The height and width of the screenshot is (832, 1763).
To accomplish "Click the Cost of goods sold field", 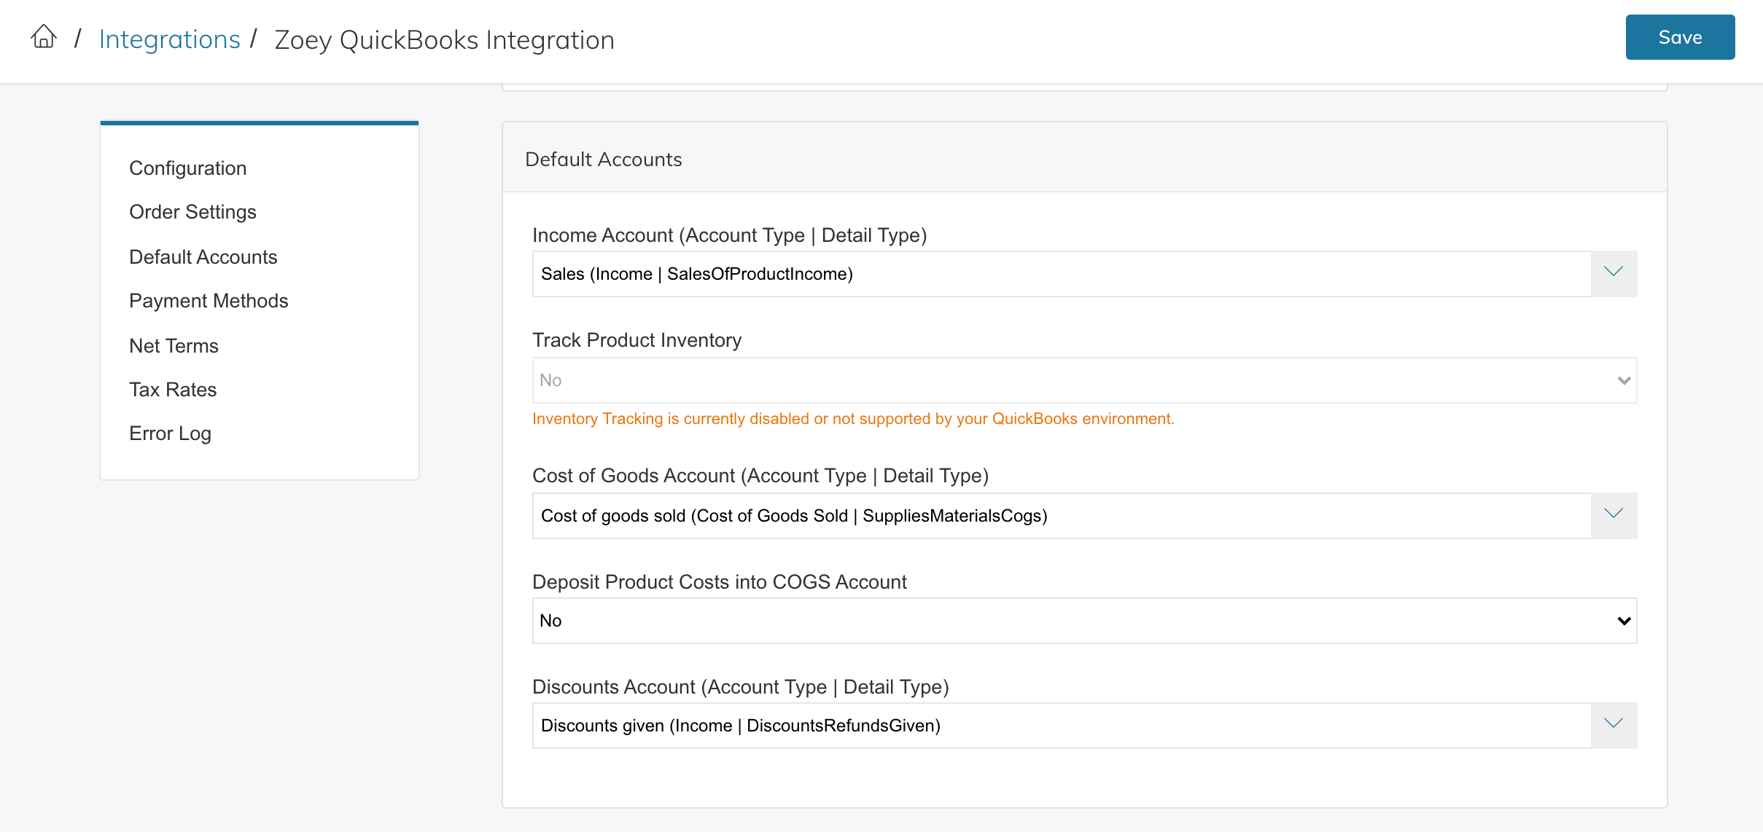I will pos(1061,516).
